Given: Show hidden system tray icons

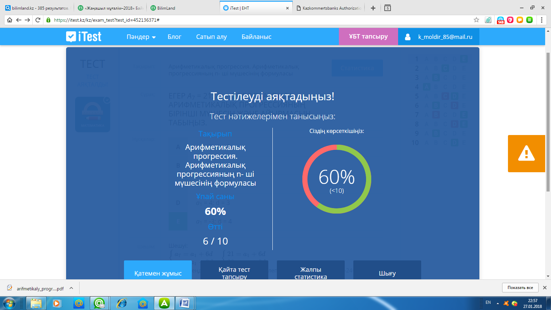Looking at the screenshot, I should pos(498,303).
